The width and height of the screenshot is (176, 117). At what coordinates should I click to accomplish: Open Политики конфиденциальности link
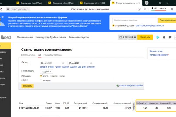click(x=149, y=26)
